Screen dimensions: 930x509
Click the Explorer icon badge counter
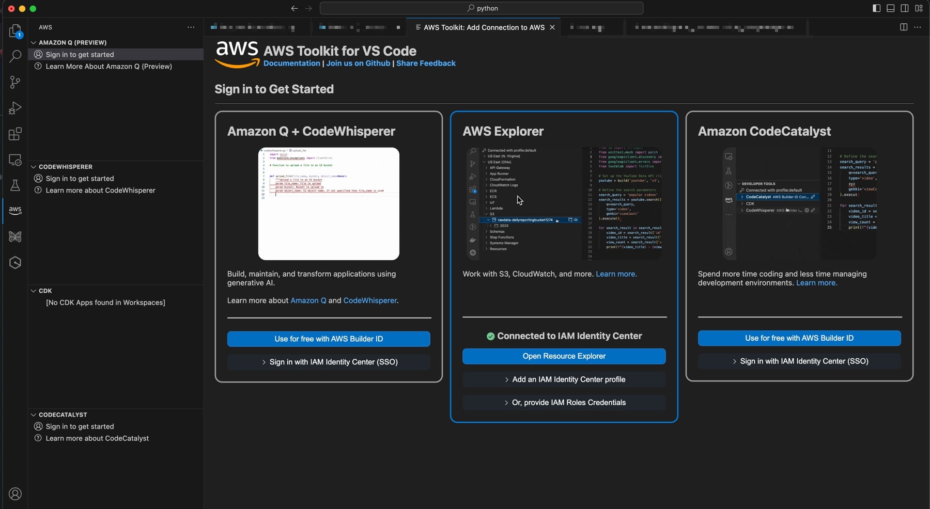click(20, 35)
